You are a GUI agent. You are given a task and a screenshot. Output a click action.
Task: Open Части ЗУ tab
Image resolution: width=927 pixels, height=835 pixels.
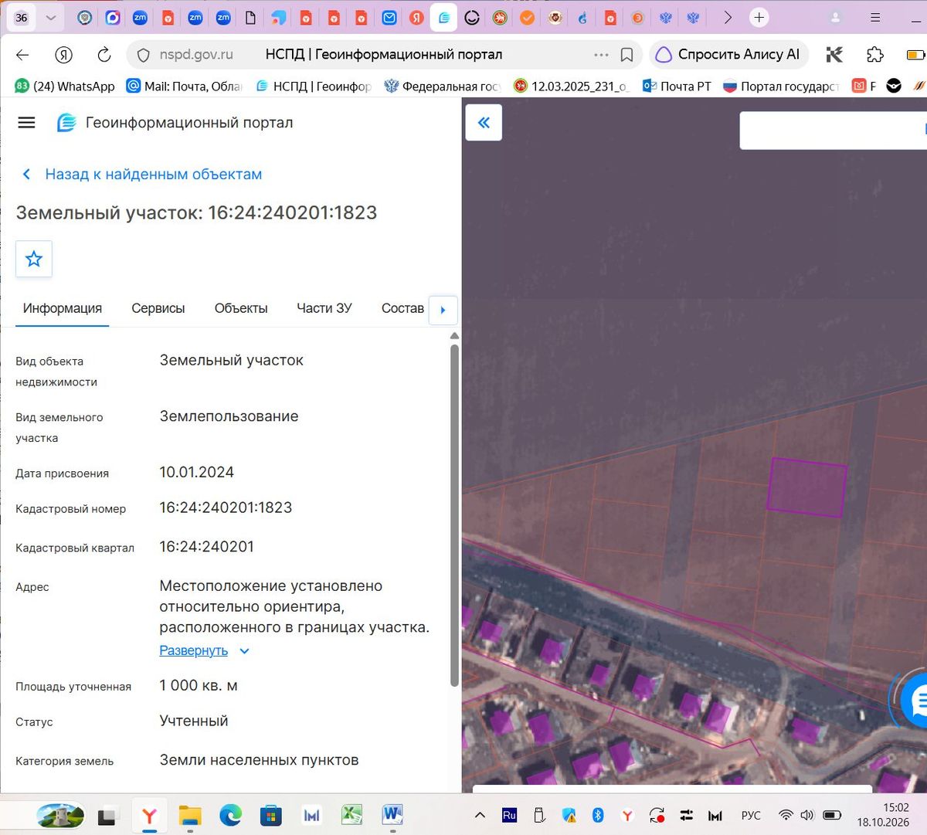(x=324, y=308)
